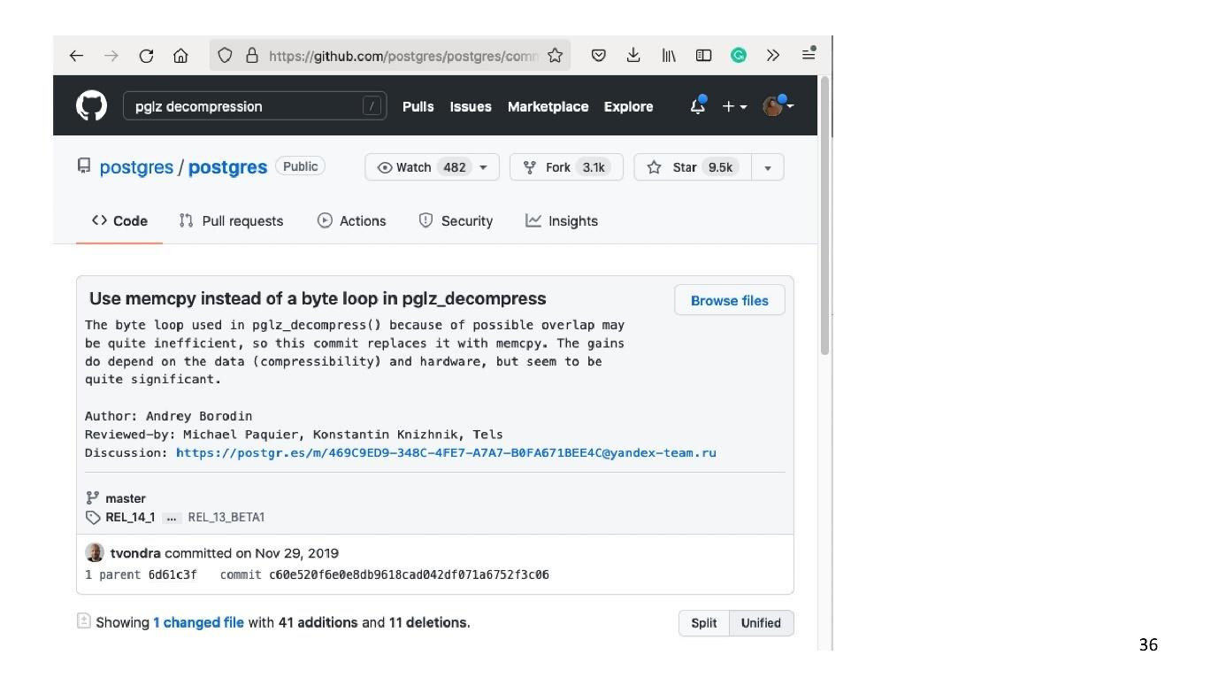Switch the diff view to Split
This screenshot has width=1219, height=686.
pos(703,622)
